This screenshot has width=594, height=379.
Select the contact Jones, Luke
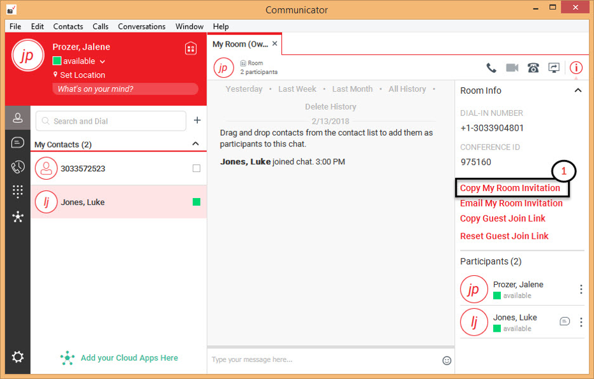click(x=119, y=202)
